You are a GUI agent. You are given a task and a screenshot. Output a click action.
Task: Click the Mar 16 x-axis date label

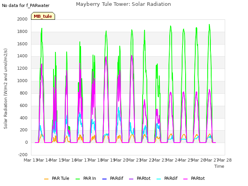tap(70, 160)
